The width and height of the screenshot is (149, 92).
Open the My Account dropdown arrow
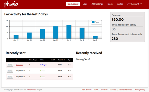[x=141, y=4]
